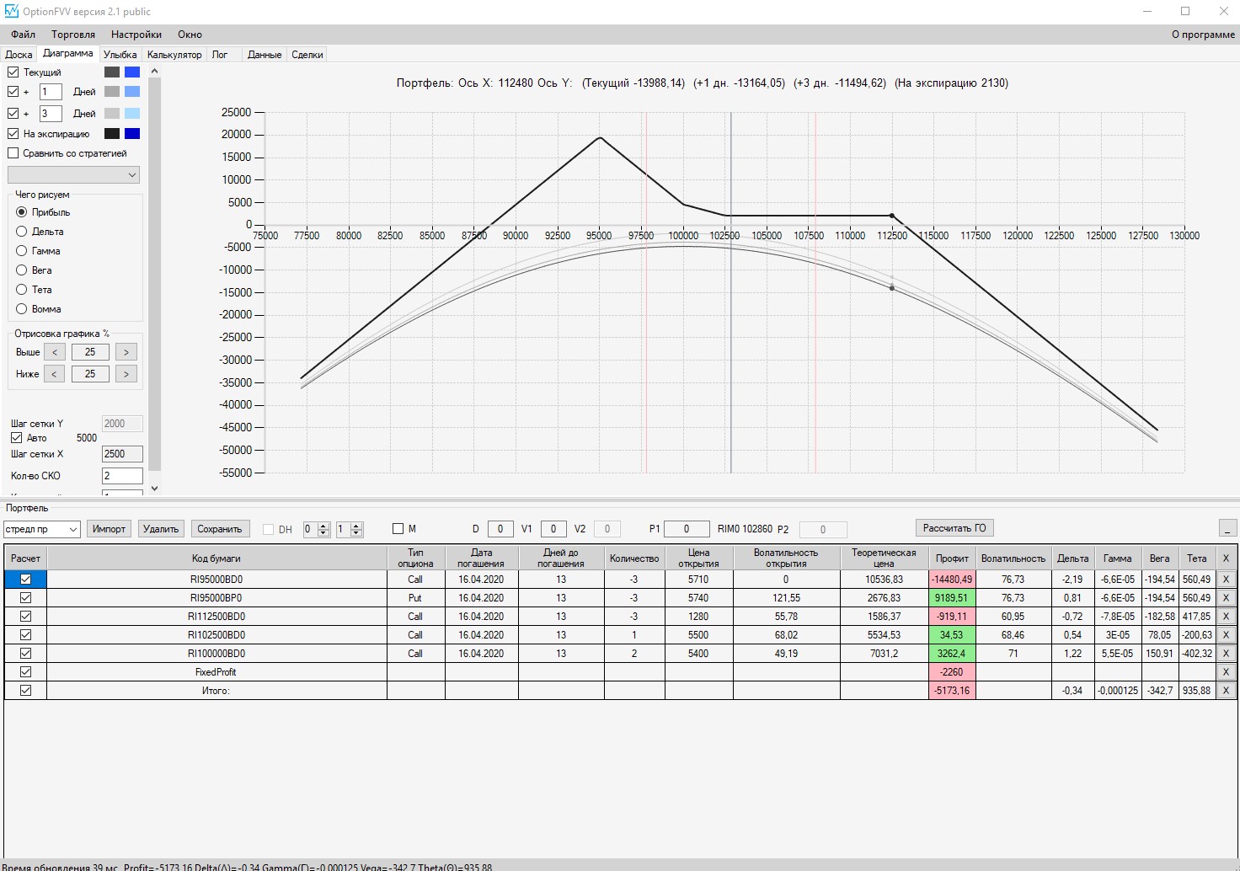
Task: Open the стредл пр portfolio dropdown
Action: click(x=41, y=529)
